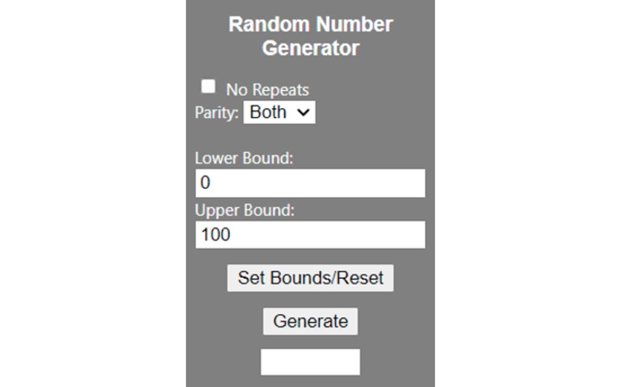Viewport: 620px width, 387px height.
Task: Select the result output box below Generate
Action: click(310, 362)
